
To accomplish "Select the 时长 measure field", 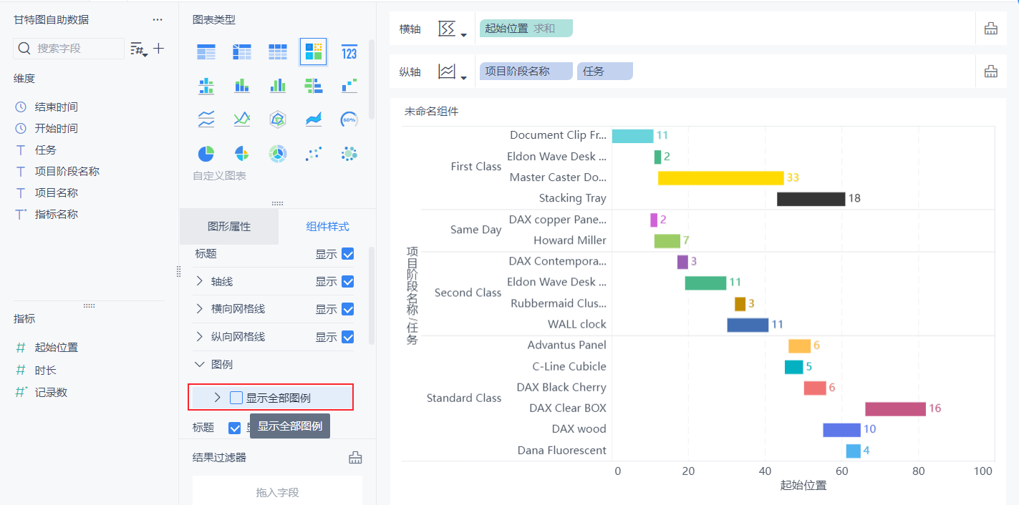I will 47,371.
